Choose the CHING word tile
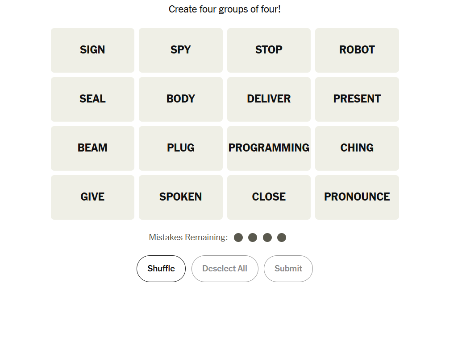This screenshot has width=466, height=340. (x=357, y=148)
